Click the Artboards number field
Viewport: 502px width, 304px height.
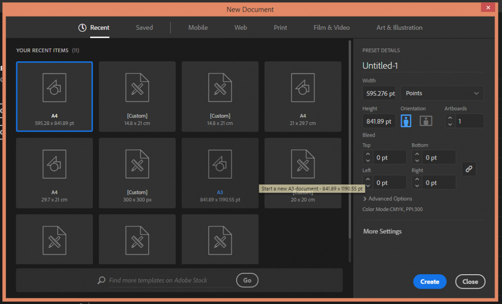(x=469, y=121)
